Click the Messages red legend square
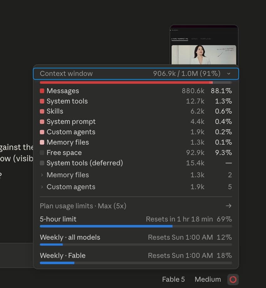The width and height of the screenshot is (266, 288). point(42,91)
